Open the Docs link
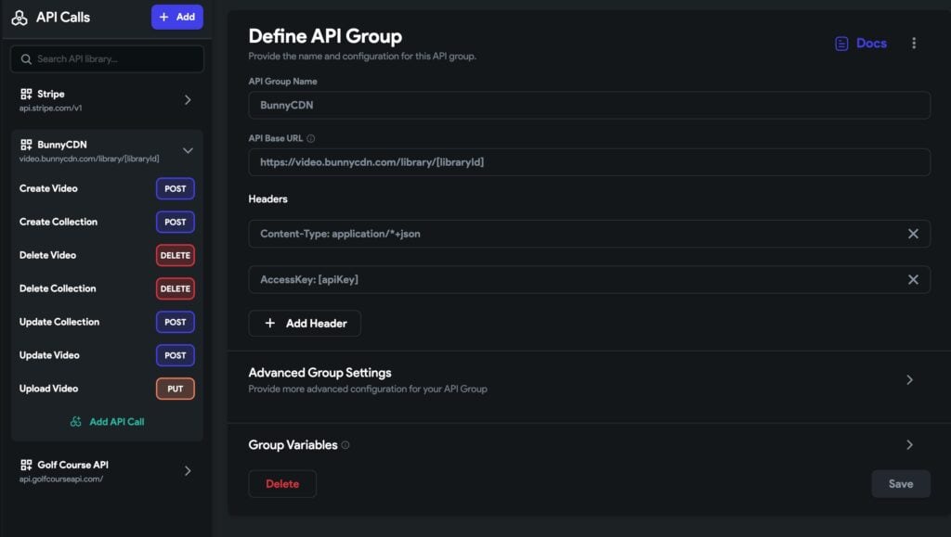 point(860,44)
